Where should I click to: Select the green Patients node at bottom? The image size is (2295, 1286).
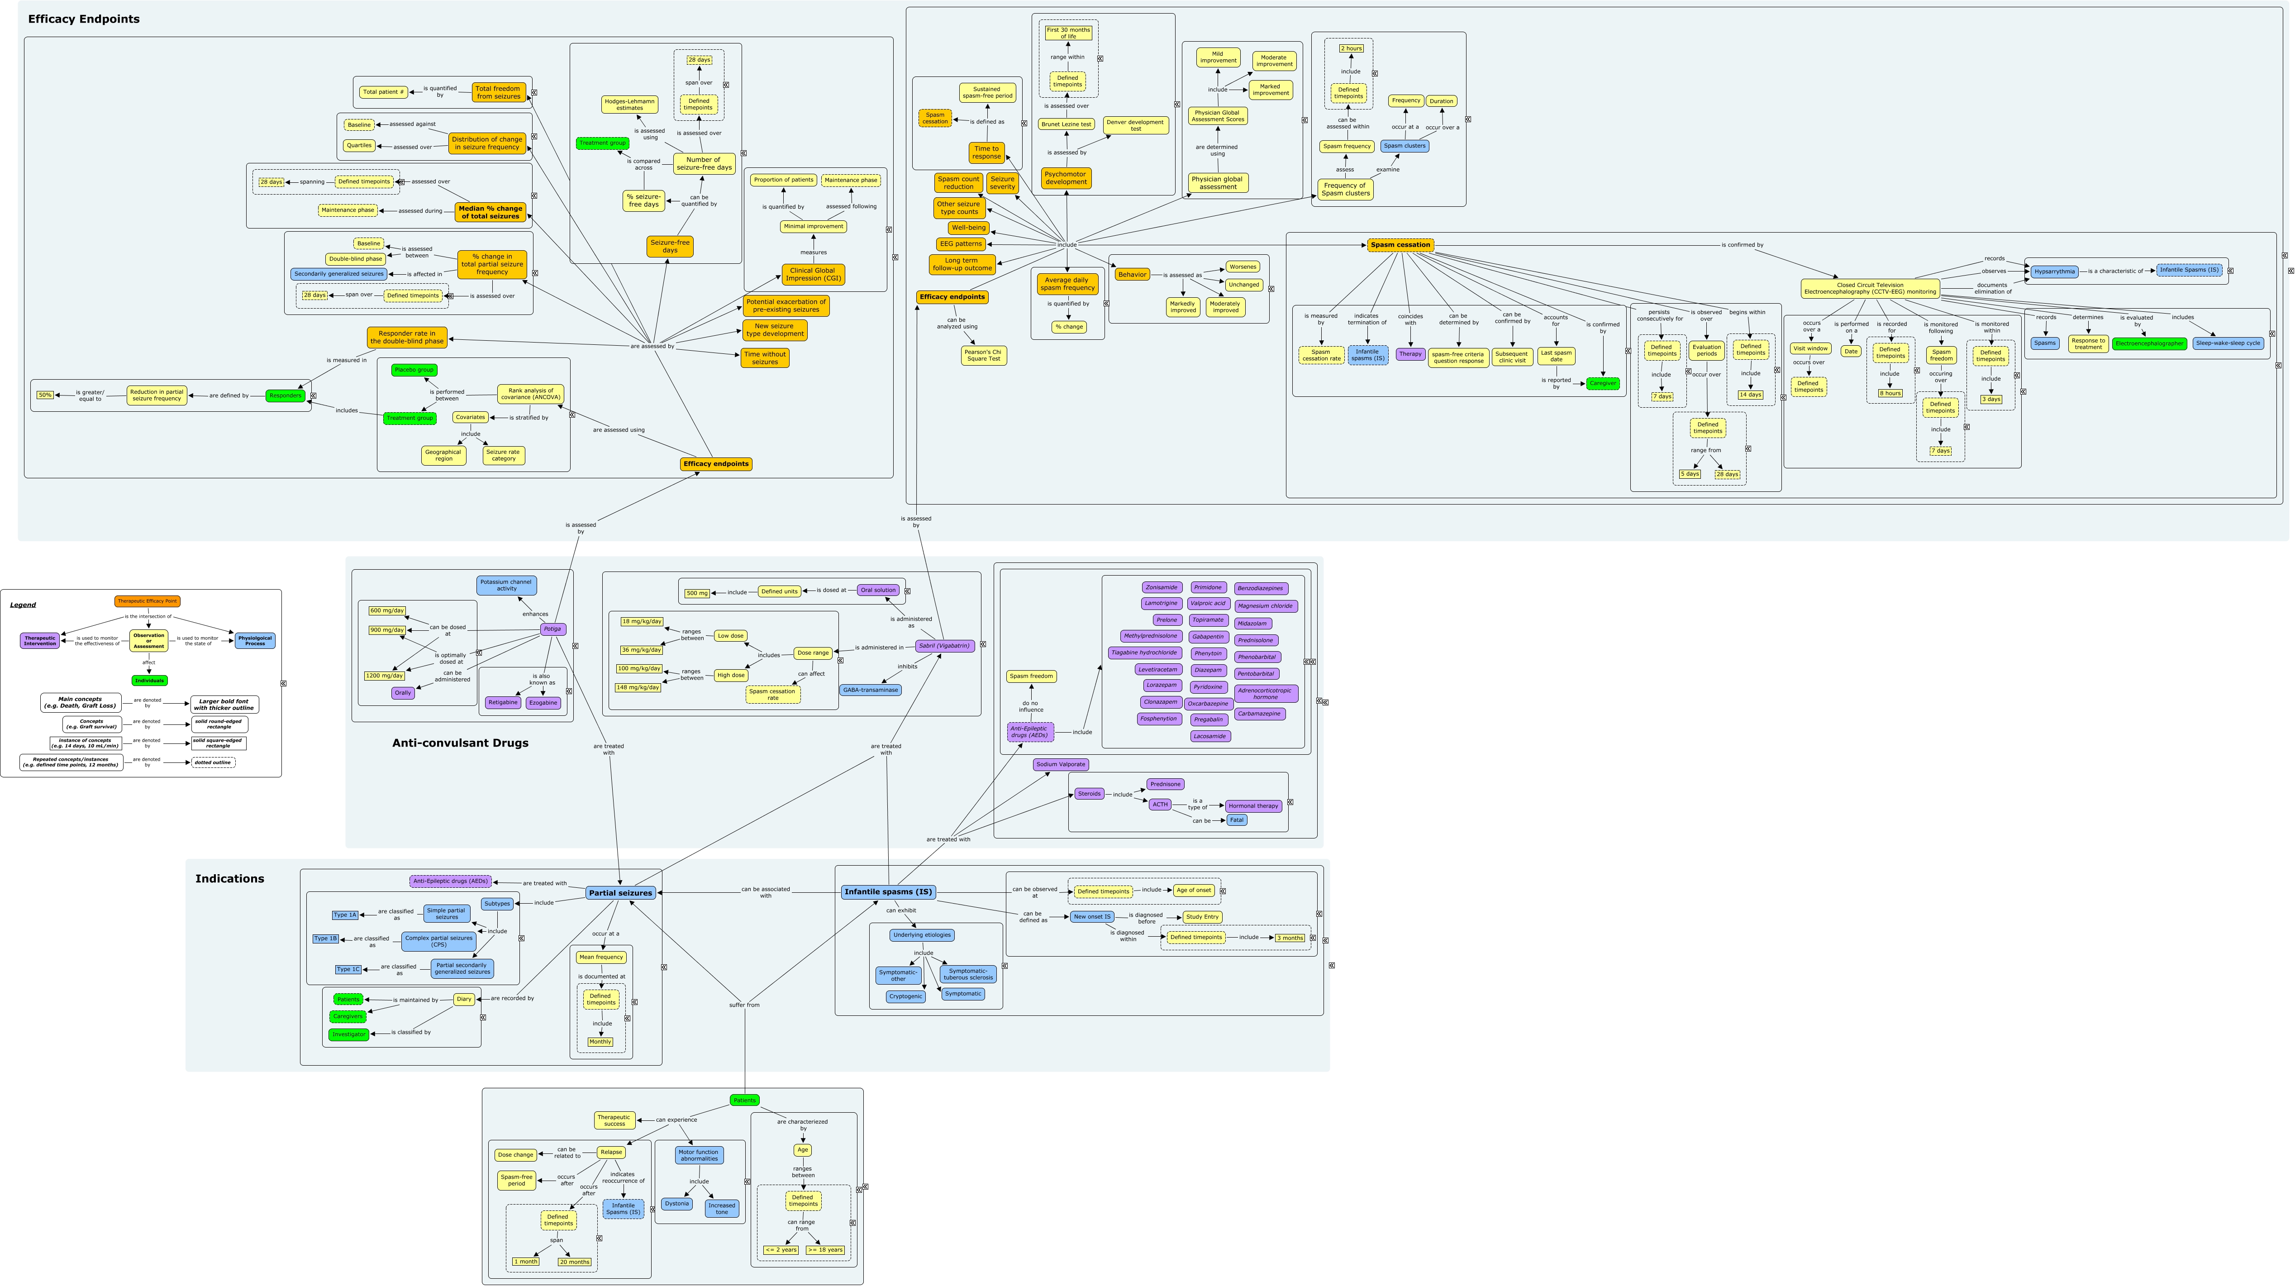[x=744, y=1100]
